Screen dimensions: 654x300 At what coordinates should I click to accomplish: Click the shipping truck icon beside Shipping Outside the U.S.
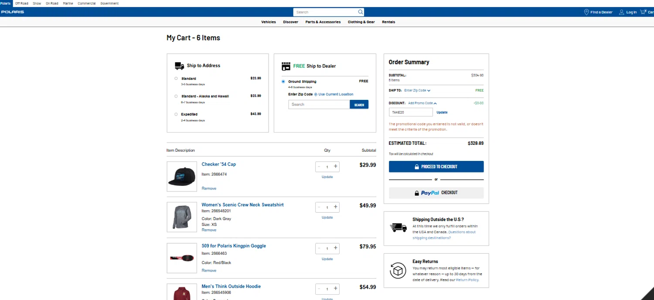tap(398, 227)
